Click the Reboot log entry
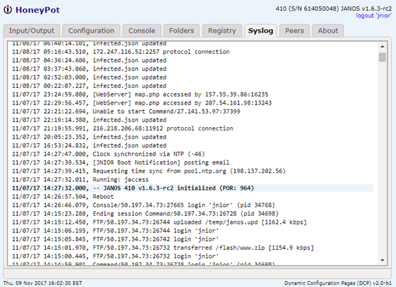This screenshot has width=396, height=287. pyautogui.click(x=193, y=196)
